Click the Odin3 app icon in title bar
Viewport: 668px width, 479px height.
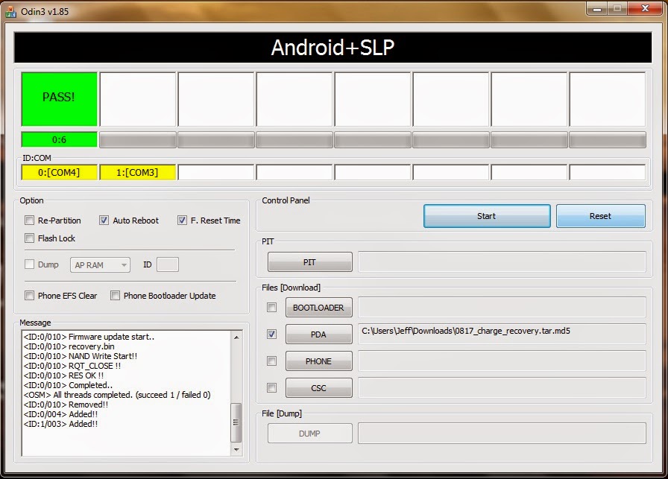[10, 11]
